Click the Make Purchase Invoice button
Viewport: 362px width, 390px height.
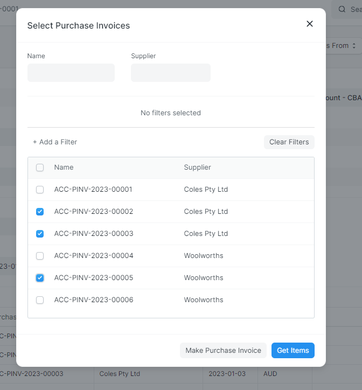tap(223, 351)
